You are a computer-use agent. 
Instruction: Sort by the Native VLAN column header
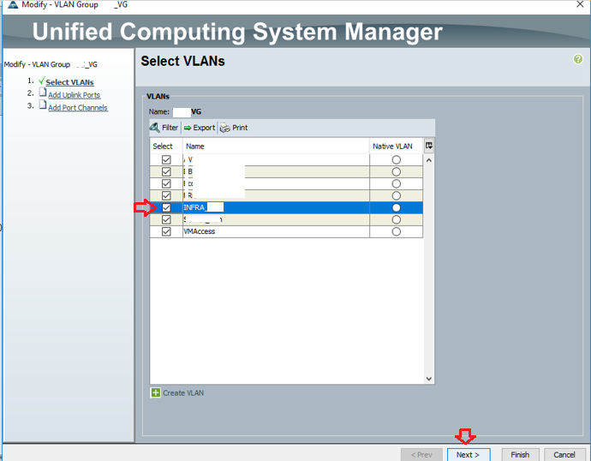click(396, 146)
